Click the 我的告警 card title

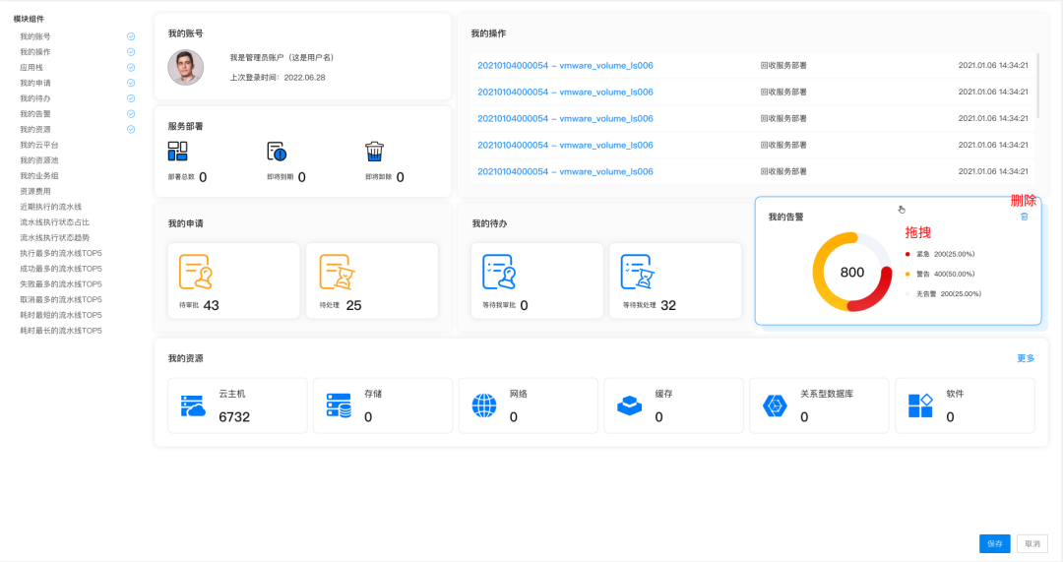pos(785,217)
